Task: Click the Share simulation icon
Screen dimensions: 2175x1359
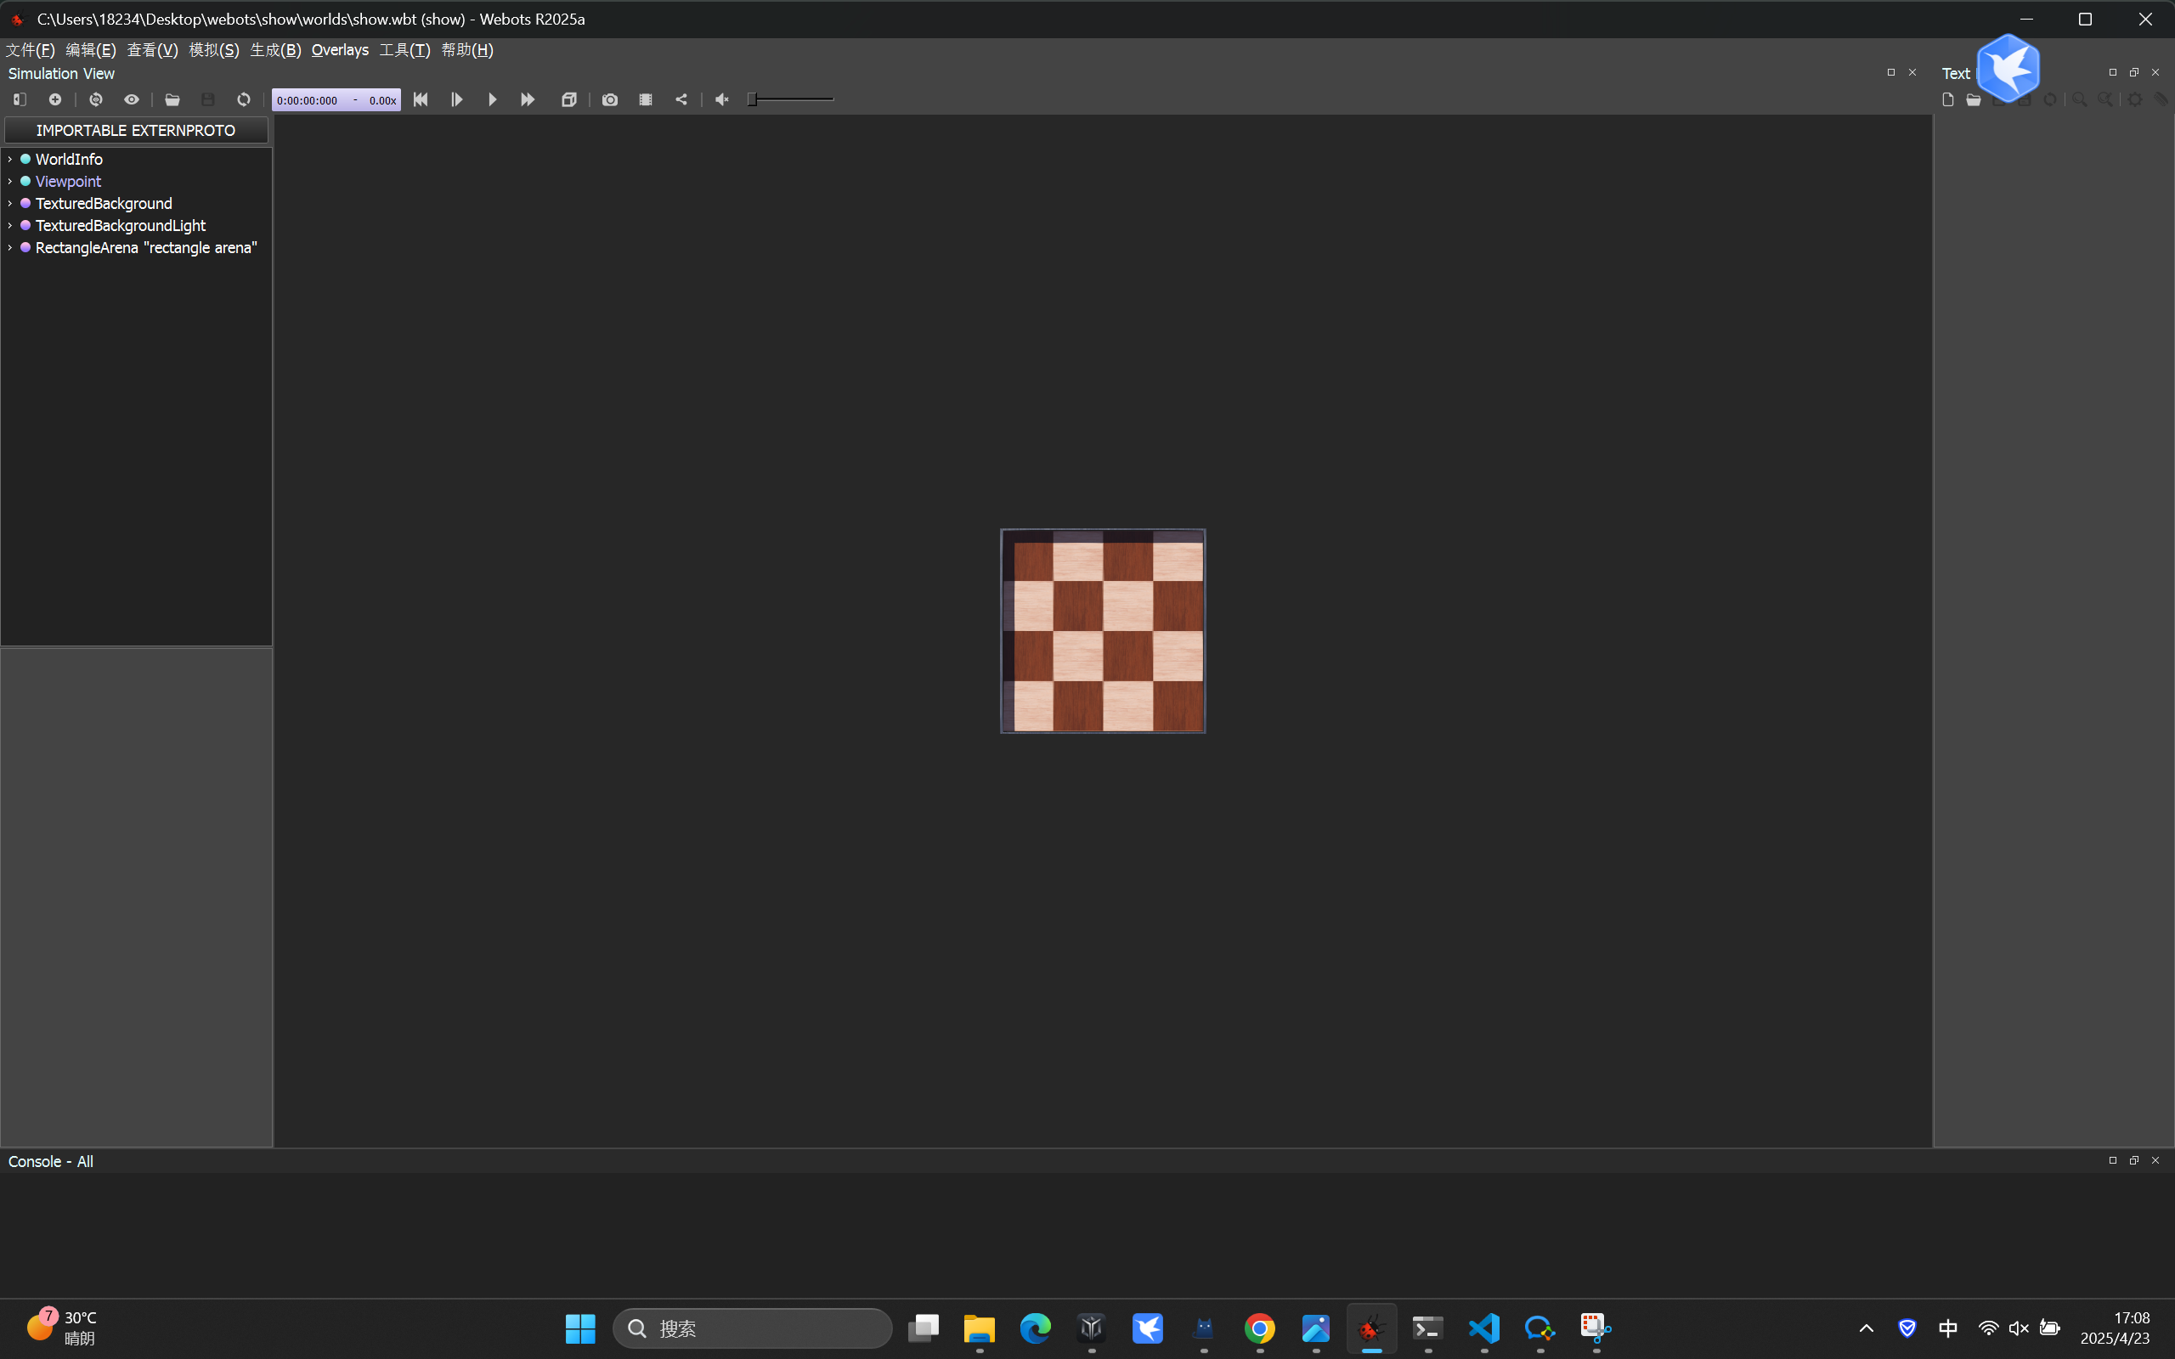Action: click(x=681, y=99)
